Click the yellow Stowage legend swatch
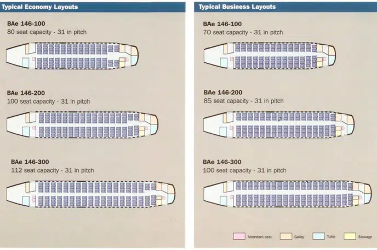This screenshot has height=250, width=377. [349, 236]
